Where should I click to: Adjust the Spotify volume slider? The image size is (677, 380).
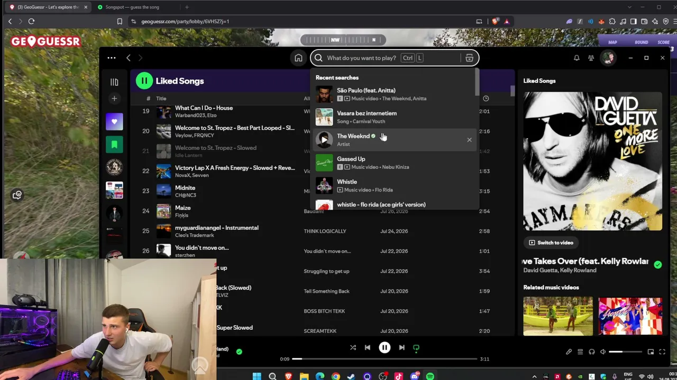tap(626, 352)
